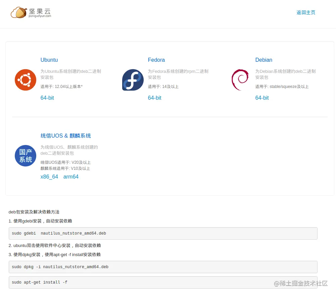Screen dimensions: 336x295
Task: Download the Fedora 64-bit package
Action: (x=154, y=98)
